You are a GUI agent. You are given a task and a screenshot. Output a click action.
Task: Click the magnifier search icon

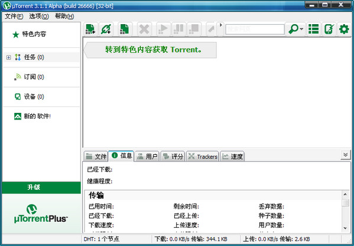tap(293, 29)
